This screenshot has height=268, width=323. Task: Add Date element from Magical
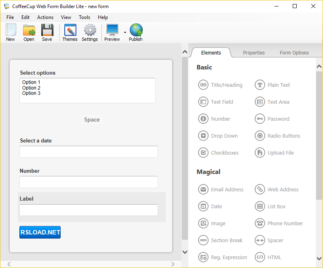point(210,207)
